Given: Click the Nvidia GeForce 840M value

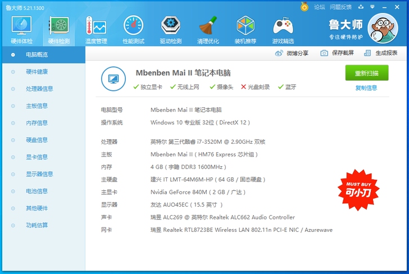Looking at the screenshot, I should 198,192.
